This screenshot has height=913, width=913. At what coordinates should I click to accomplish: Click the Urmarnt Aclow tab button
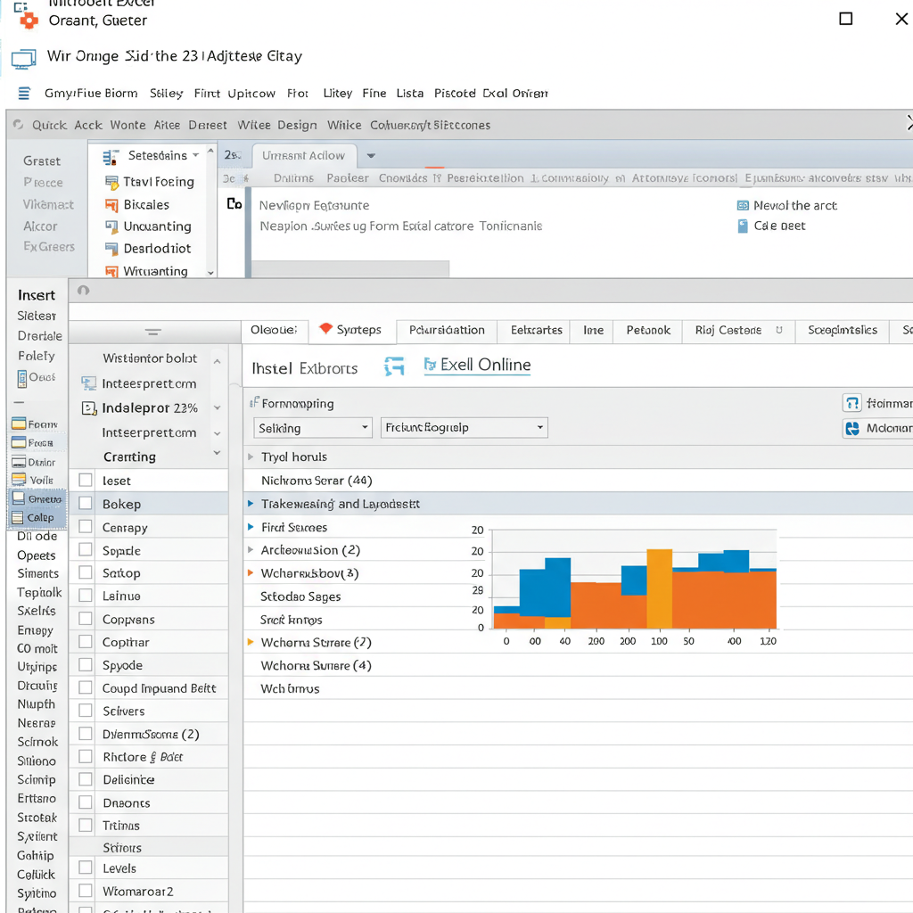(x=303, y=156)
